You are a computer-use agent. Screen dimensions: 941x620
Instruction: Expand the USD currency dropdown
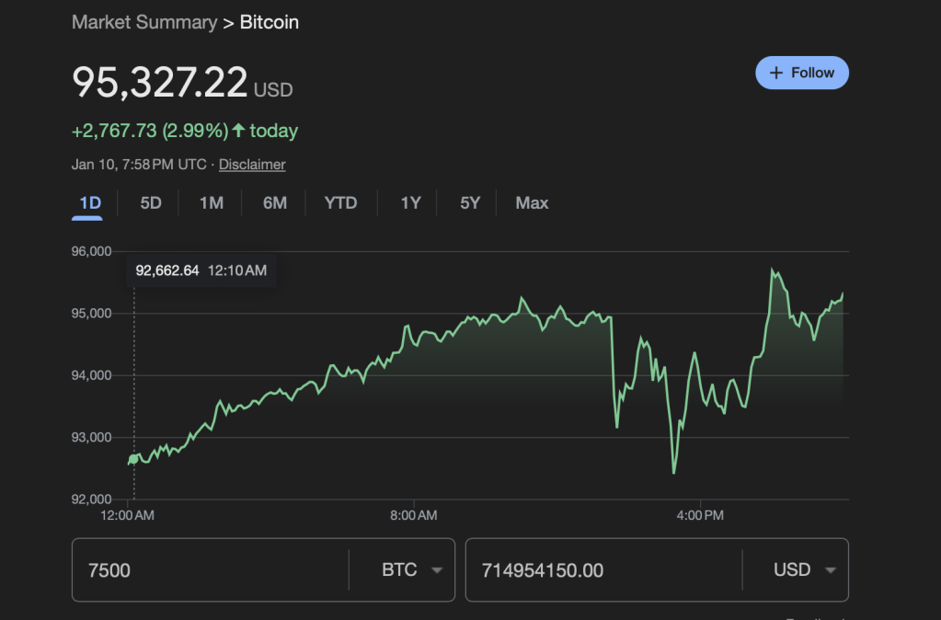[x=805, y=570]
